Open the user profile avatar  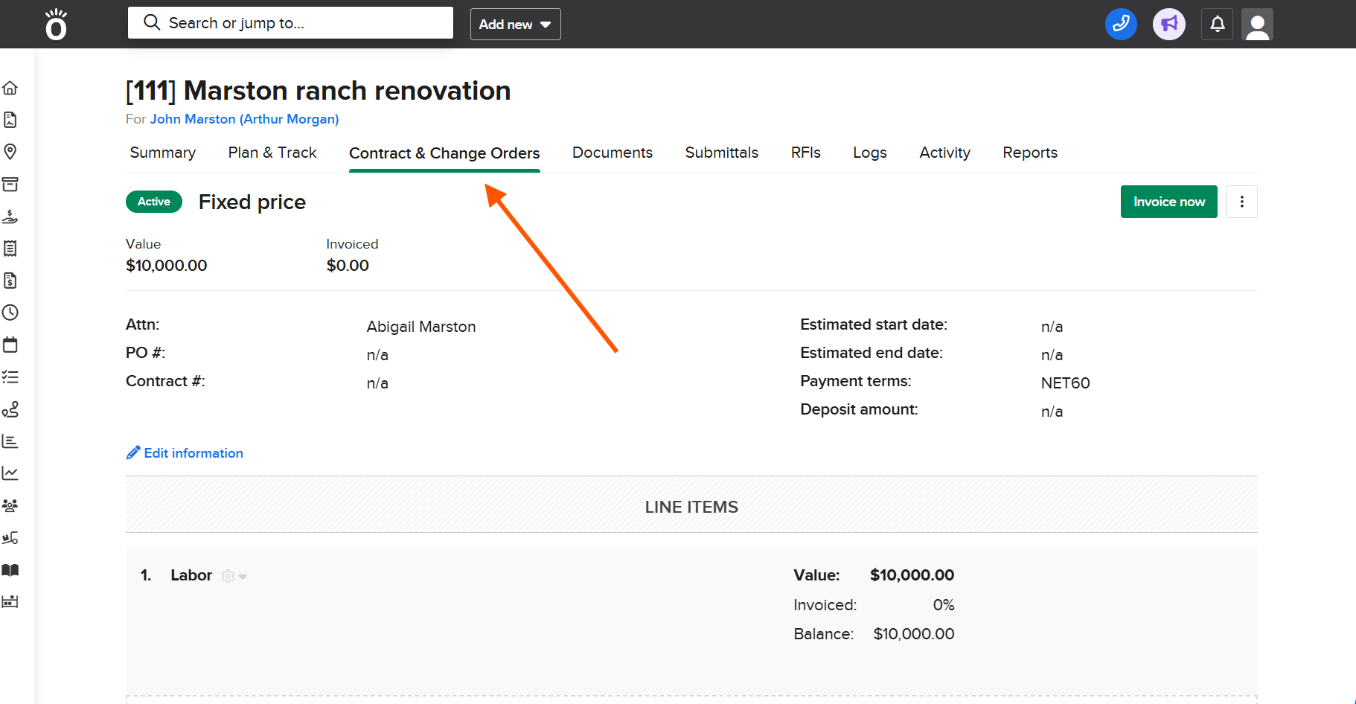click(1258, 24)
